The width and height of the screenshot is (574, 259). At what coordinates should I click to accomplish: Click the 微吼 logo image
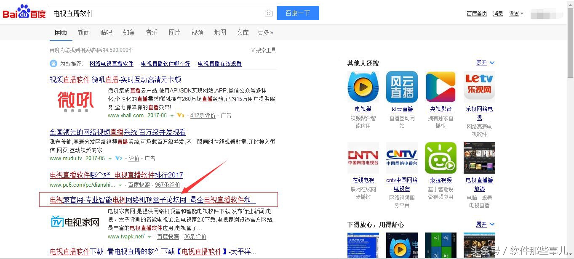click(76, 102)
